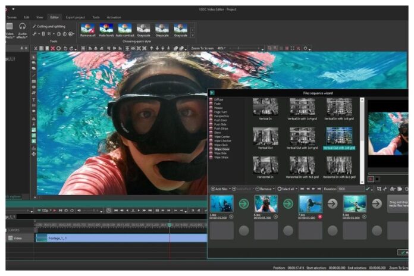Viewport: 414px width, 276px height.
Task: Click the redo arrow icon
Action: (71, 48)
